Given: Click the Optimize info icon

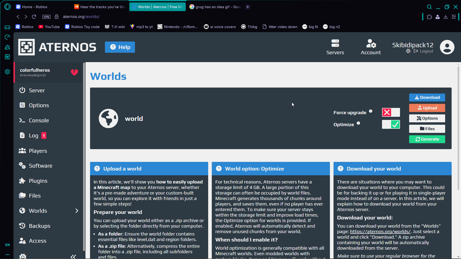Looking at the screenshot, I should click(358, 123).
